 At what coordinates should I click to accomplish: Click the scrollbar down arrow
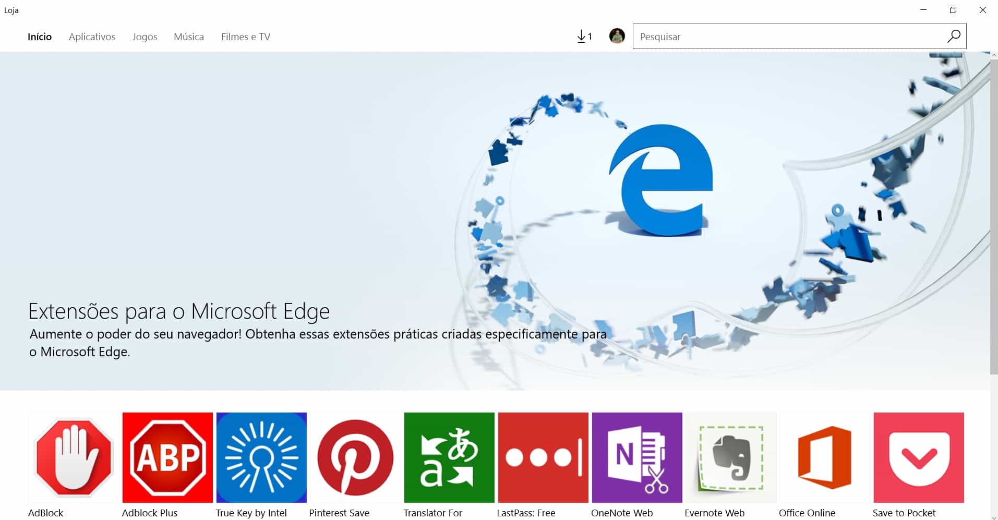coord(994,517)
